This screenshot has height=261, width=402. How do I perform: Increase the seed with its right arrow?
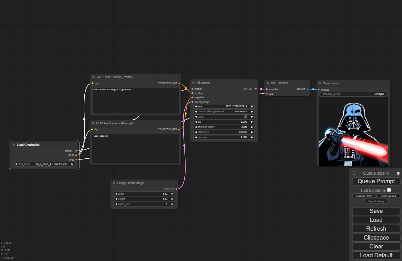252,106
